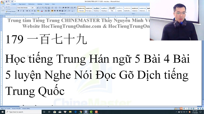Open the Mailings tab

click(x=40, y=4)
